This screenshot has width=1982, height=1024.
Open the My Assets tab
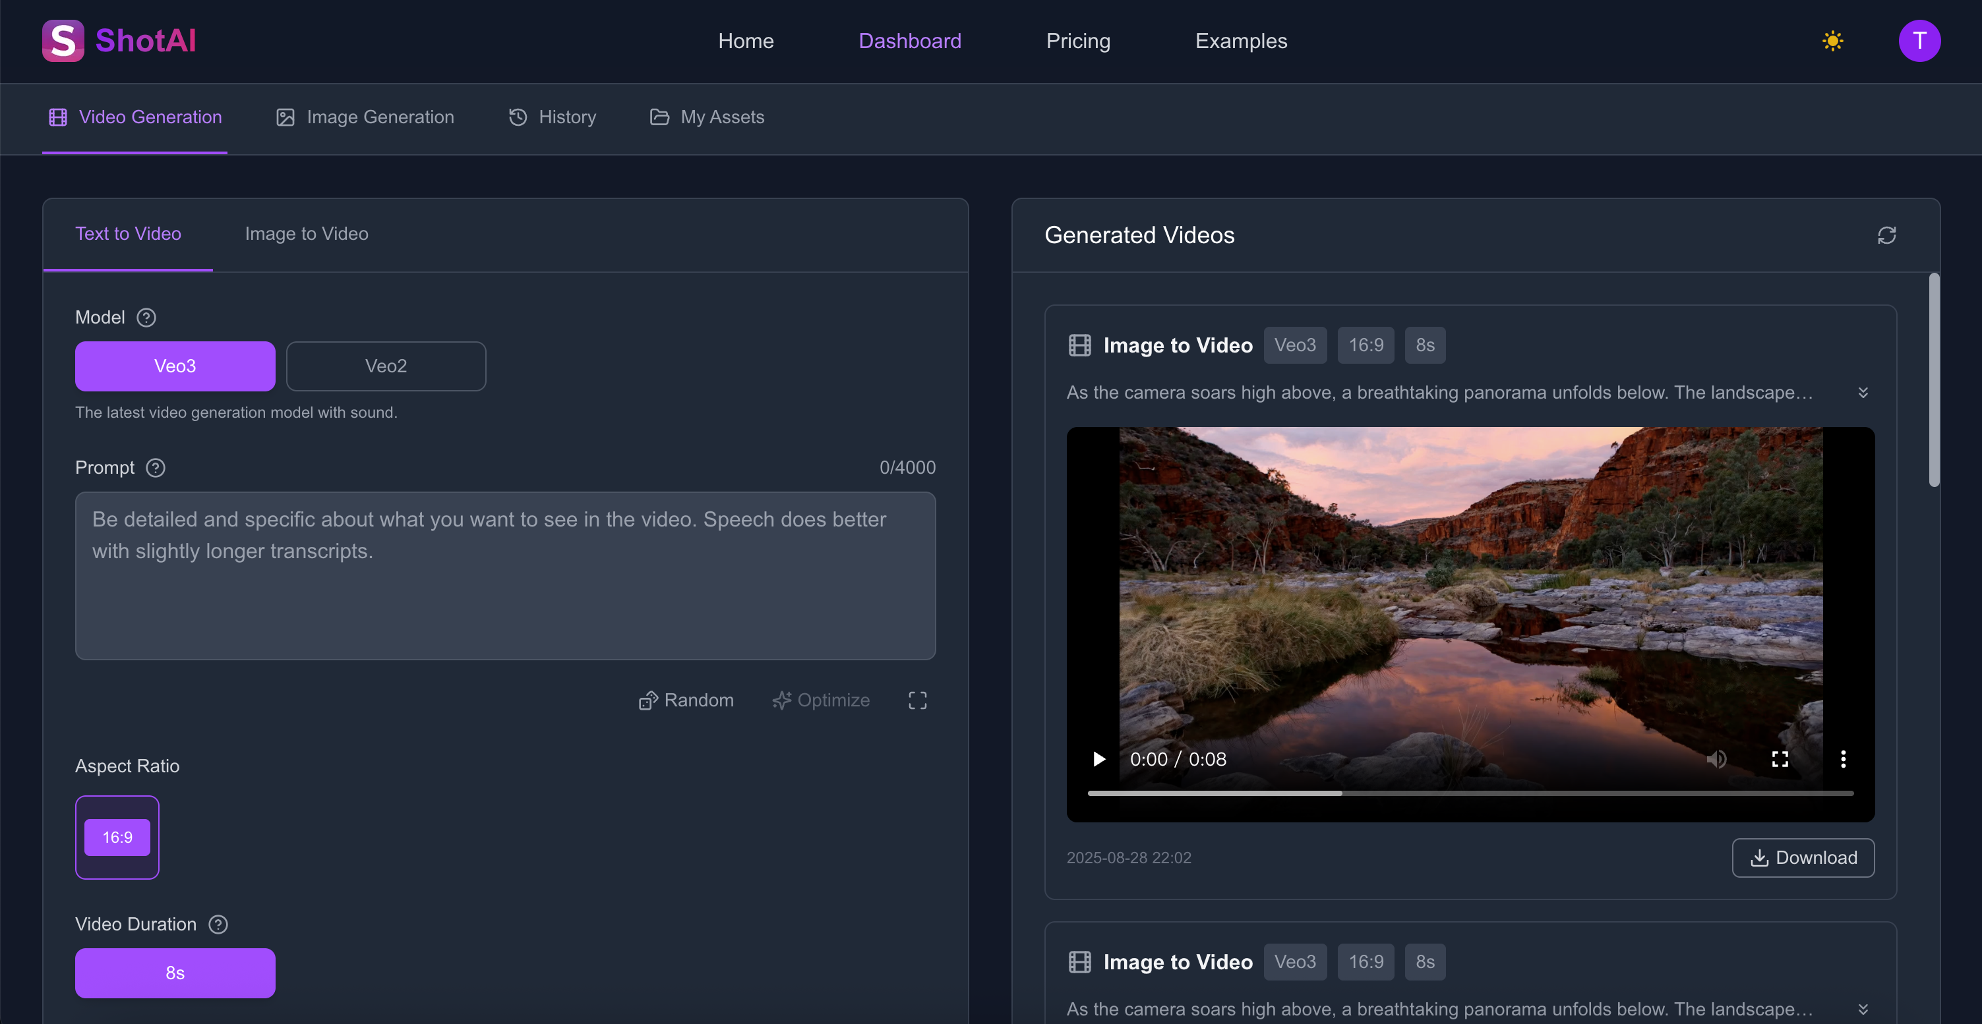[707, 117]
